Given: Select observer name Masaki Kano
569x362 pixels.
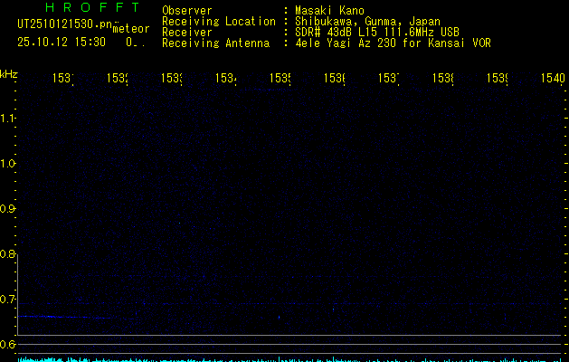Looking at the screenshot, I should [329, 10].
